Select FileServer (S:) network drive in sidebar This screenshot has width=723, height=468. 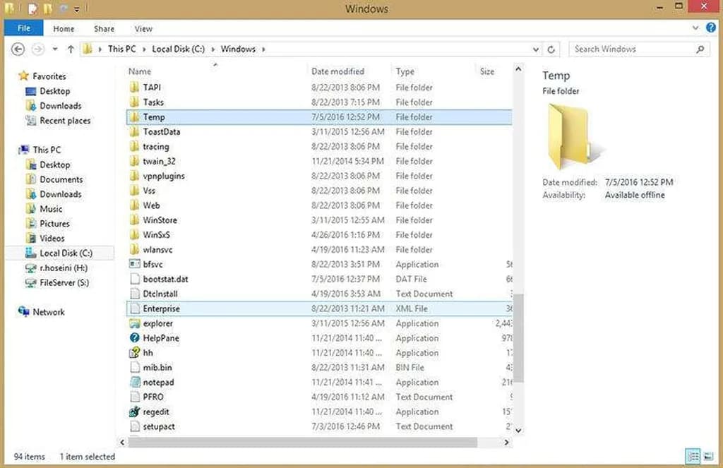point(64,283)
